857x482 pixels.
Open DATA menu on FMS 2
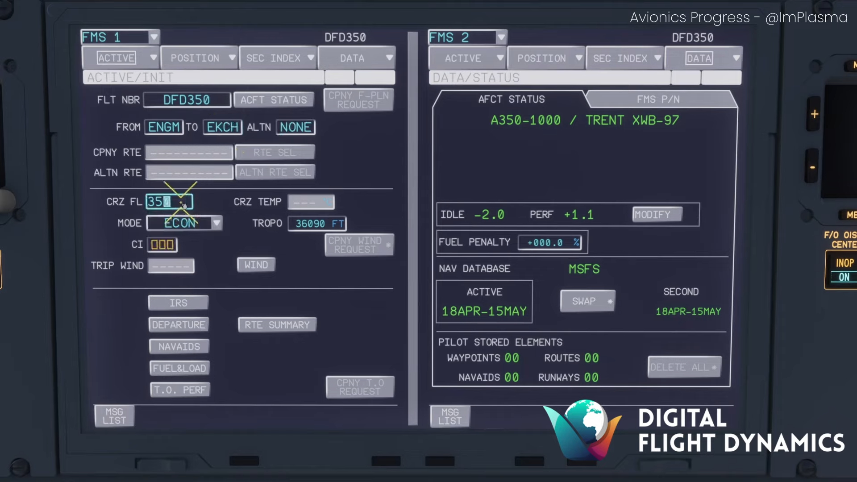click(x=703, y=58)
